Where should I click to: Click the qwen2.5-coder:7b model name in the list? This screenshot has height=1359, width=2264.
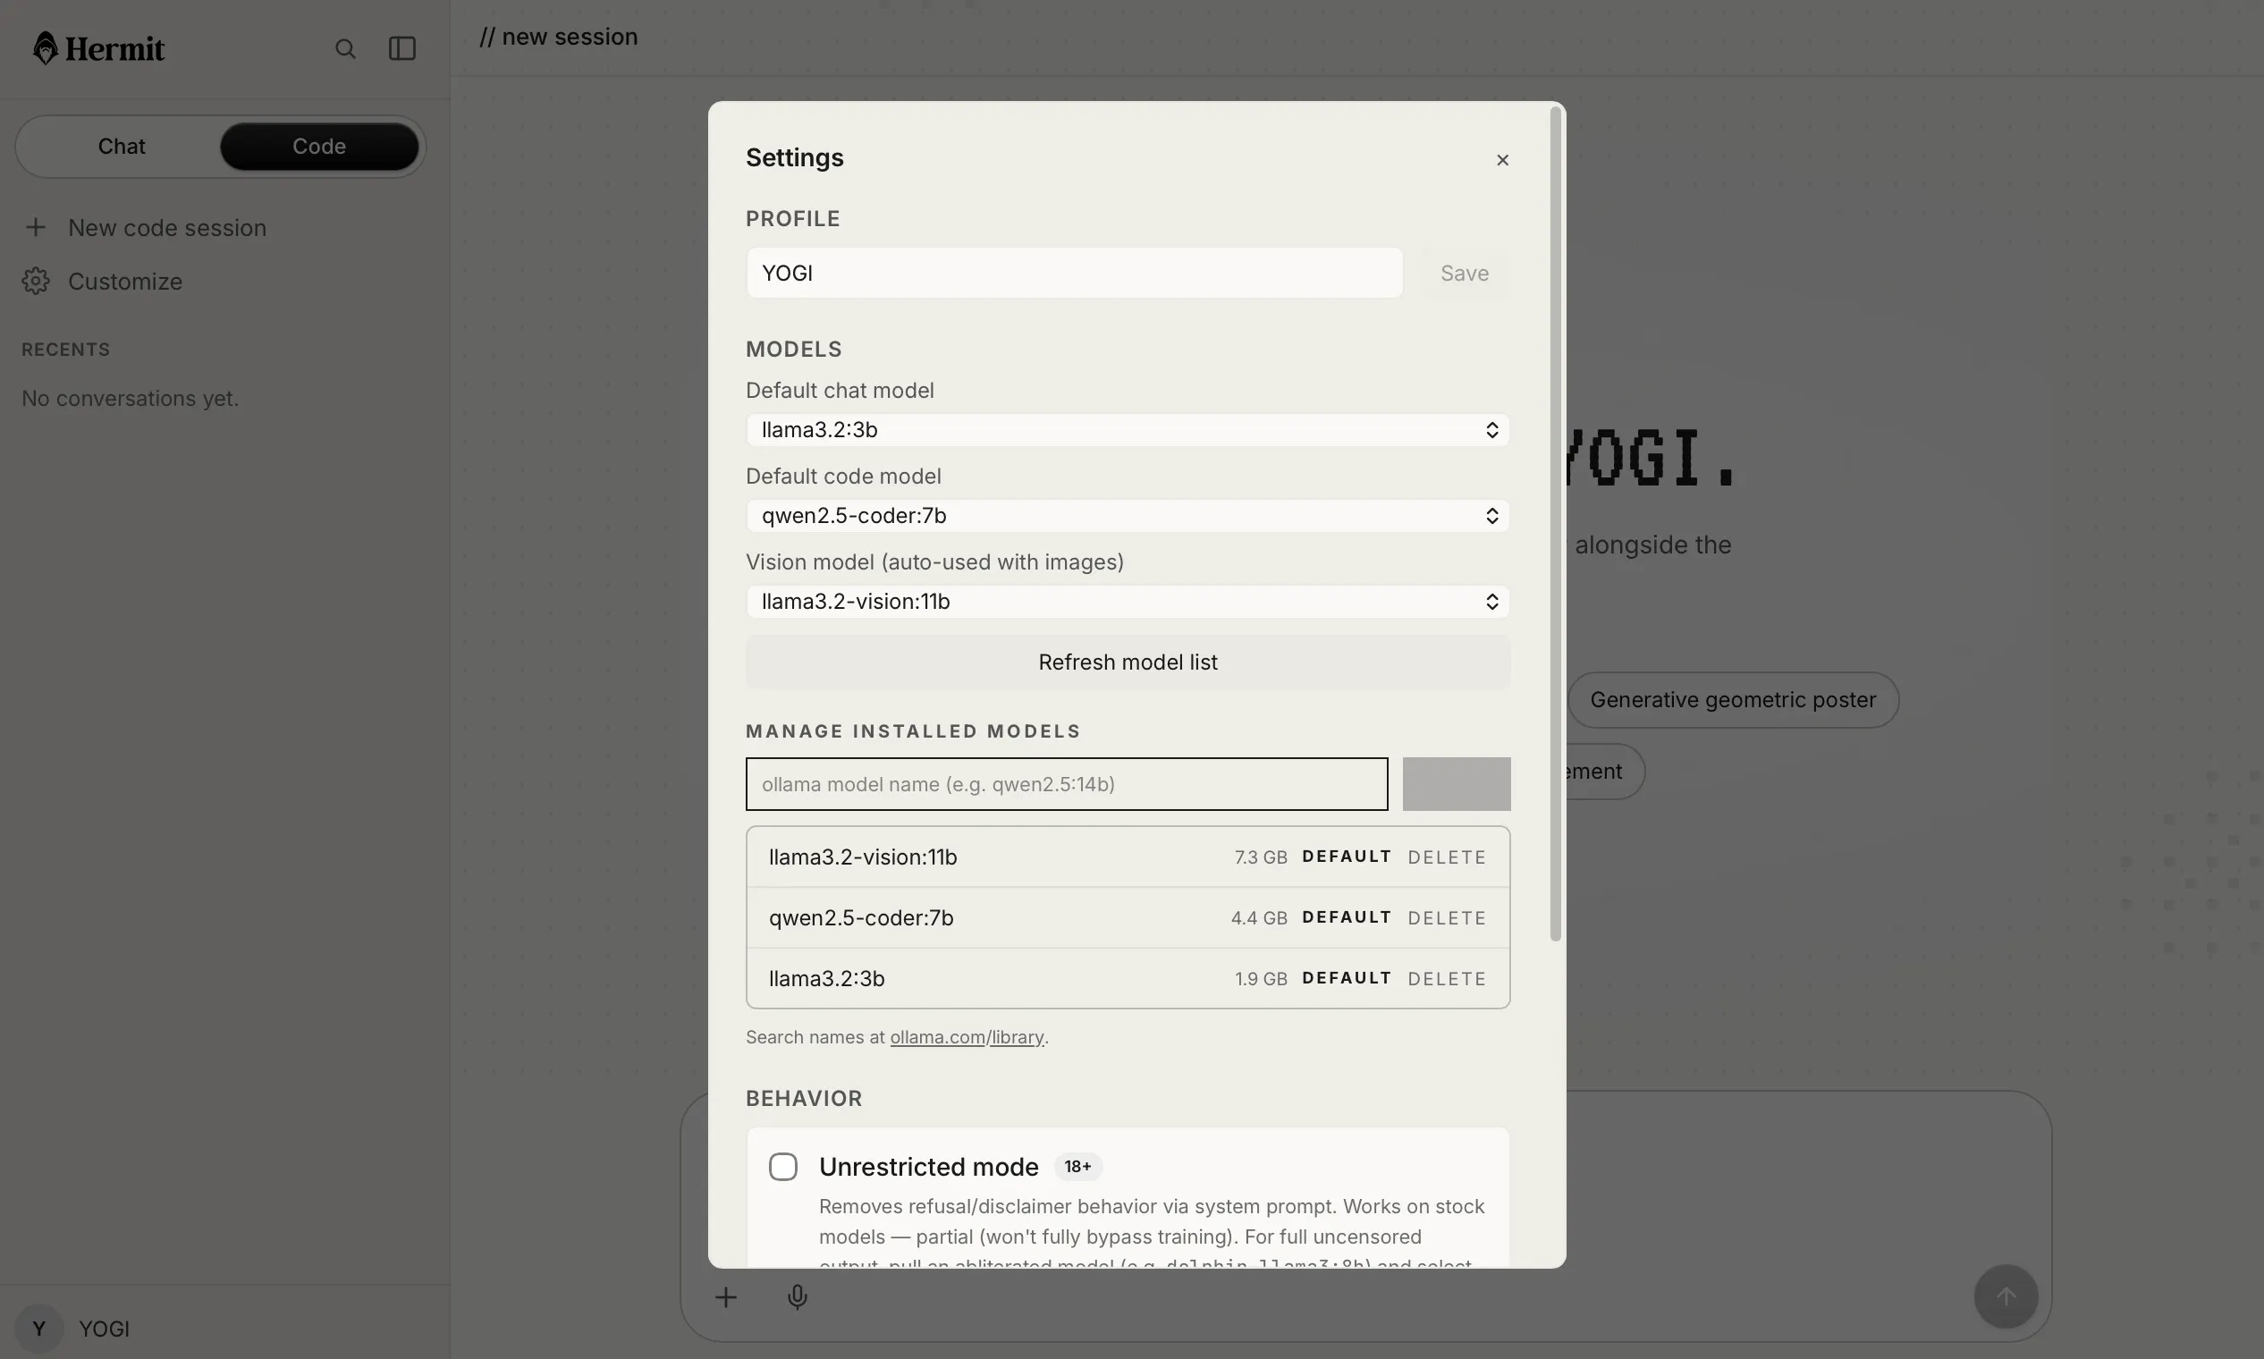point(861,917)
